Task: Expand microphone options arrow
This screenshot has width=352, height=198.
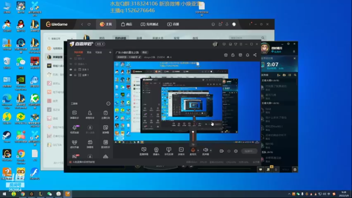Action: click(x=198, y=150)
